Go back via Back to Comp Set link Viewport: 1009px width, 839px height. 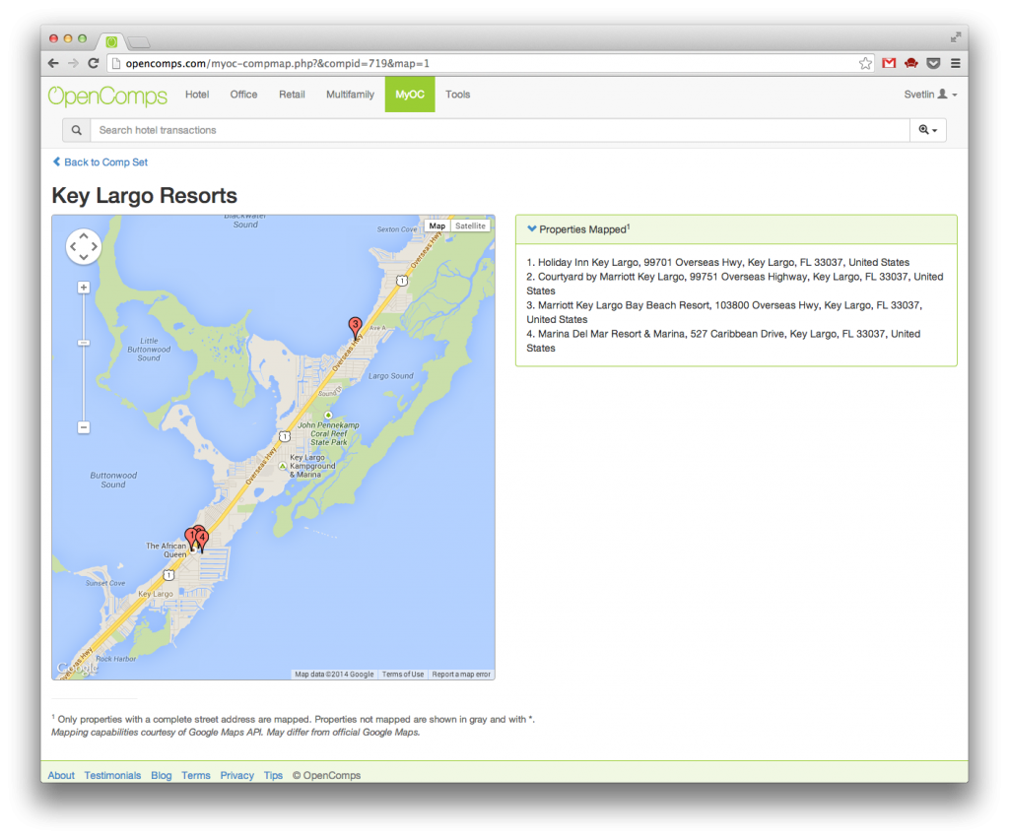101,162
